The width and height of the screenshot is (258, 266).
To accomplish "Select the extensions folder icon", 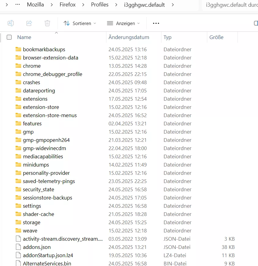I will click(18, 99).
